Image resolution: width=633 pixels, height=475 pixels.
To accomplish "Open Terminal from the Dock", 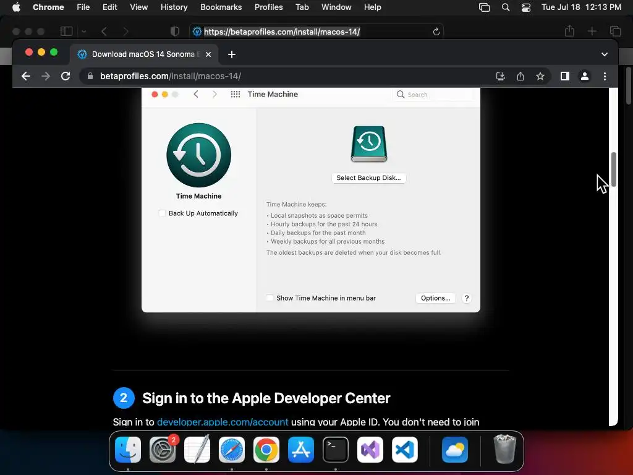I will (x=336, y=450).
